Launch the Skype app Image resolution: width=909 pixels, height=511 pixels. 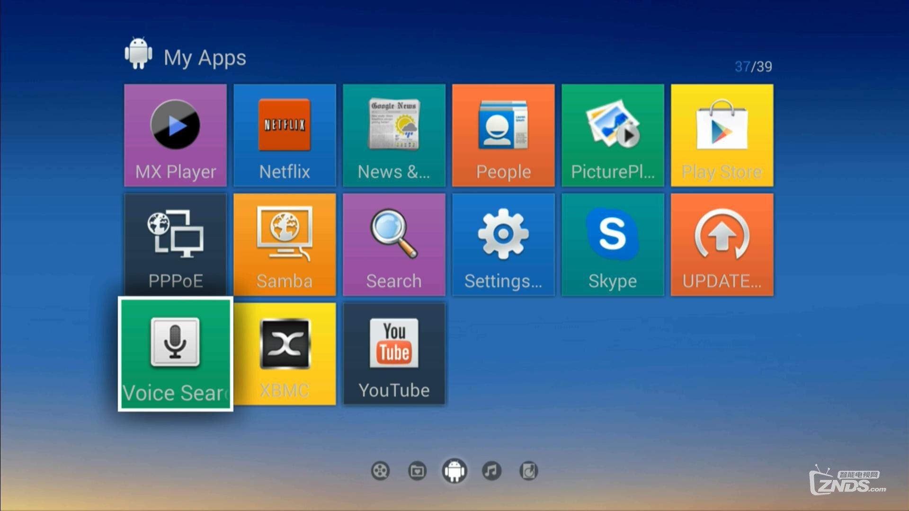[x=613, y=245]
